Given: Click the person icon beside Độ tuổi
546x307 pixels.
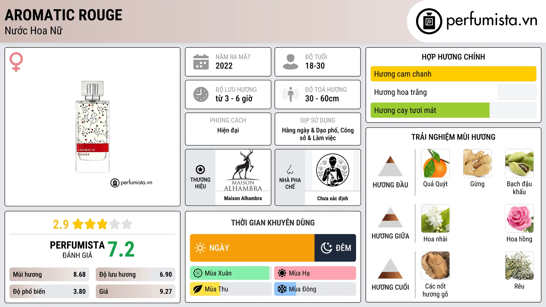Looking at the screenshot, I should point(291,62).
